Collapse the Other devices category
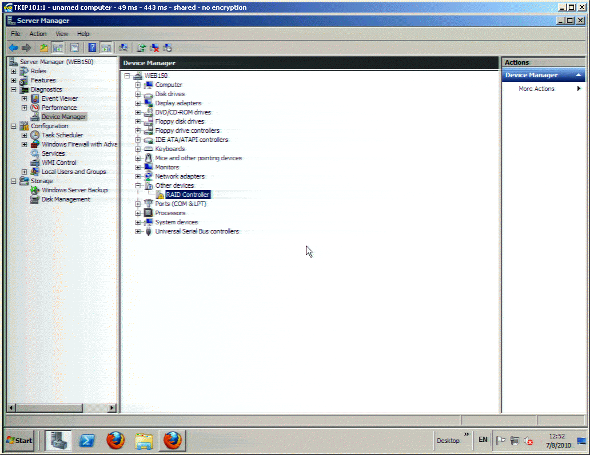Viewport: 590px width, 455px height. coord(138,185)
